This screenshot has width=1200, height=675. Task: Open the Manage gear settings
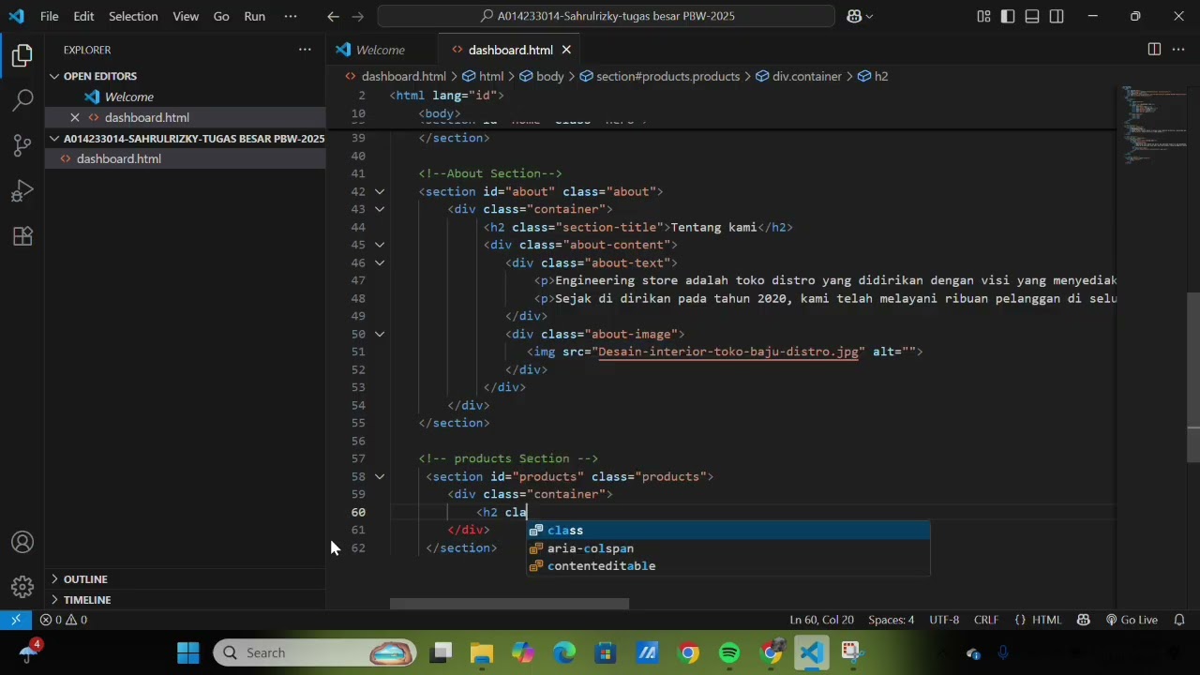22,587
